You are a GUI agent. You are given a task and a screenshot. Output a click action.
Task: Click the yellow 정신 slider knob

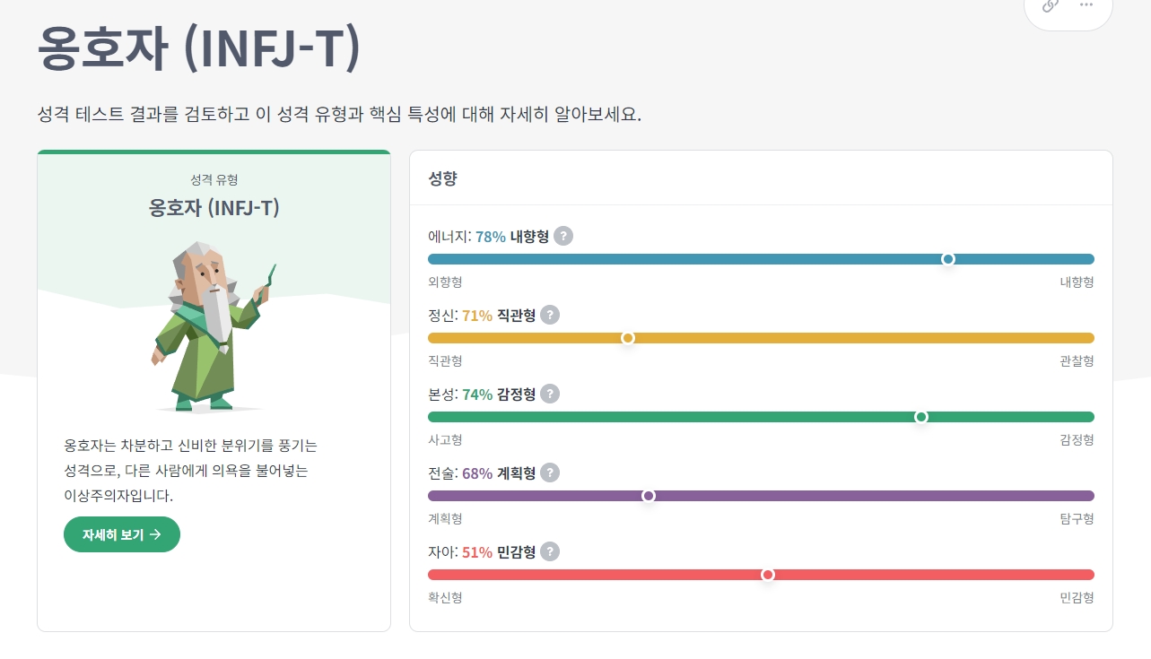[x=628, y=338]
